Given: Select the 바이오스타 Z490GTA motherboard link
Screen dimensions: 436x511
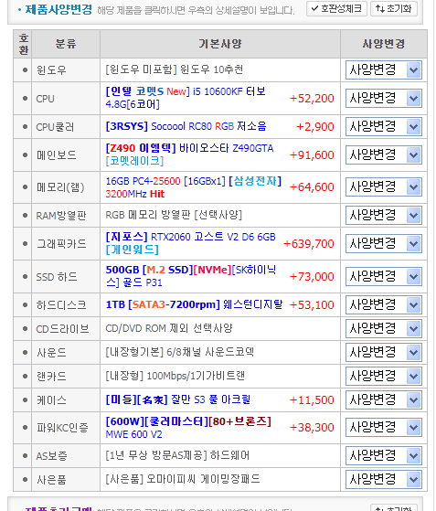Looking at the screenshot, I should pyautogui.click(x=189, y=154).
